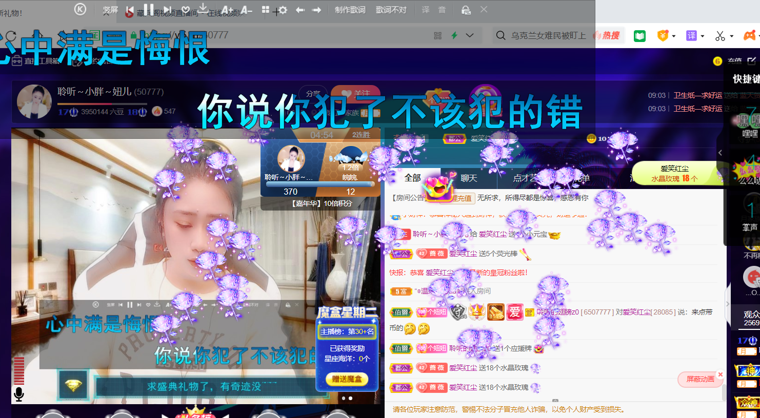This screenshot has height=418, width=760.
Task: Select the 聊天 chat tab
Action: [469, 178]
